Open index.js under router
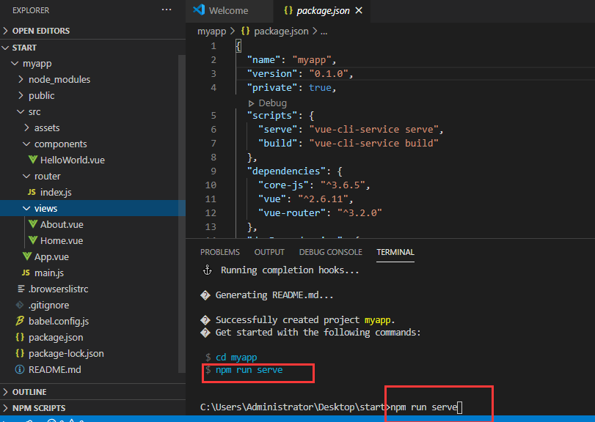Screen dimensions: 595x422 point(56,192)
